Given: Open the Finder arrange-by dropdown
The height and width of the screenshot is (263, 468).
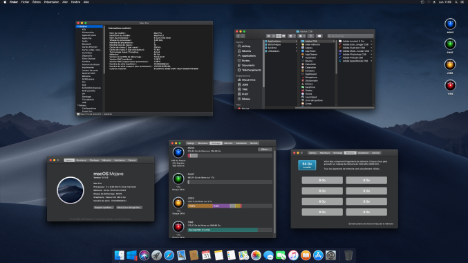Looking at the screenshot, I should pyautogui.click(x=292, y=36).
